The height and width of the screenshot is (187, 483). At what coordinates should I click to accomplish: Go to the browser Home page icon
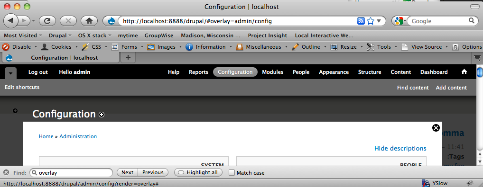click(89, 21)
